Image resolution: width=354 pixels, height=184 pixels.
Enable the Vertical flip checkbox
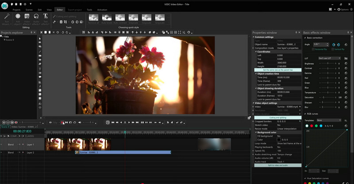(333, 49)
